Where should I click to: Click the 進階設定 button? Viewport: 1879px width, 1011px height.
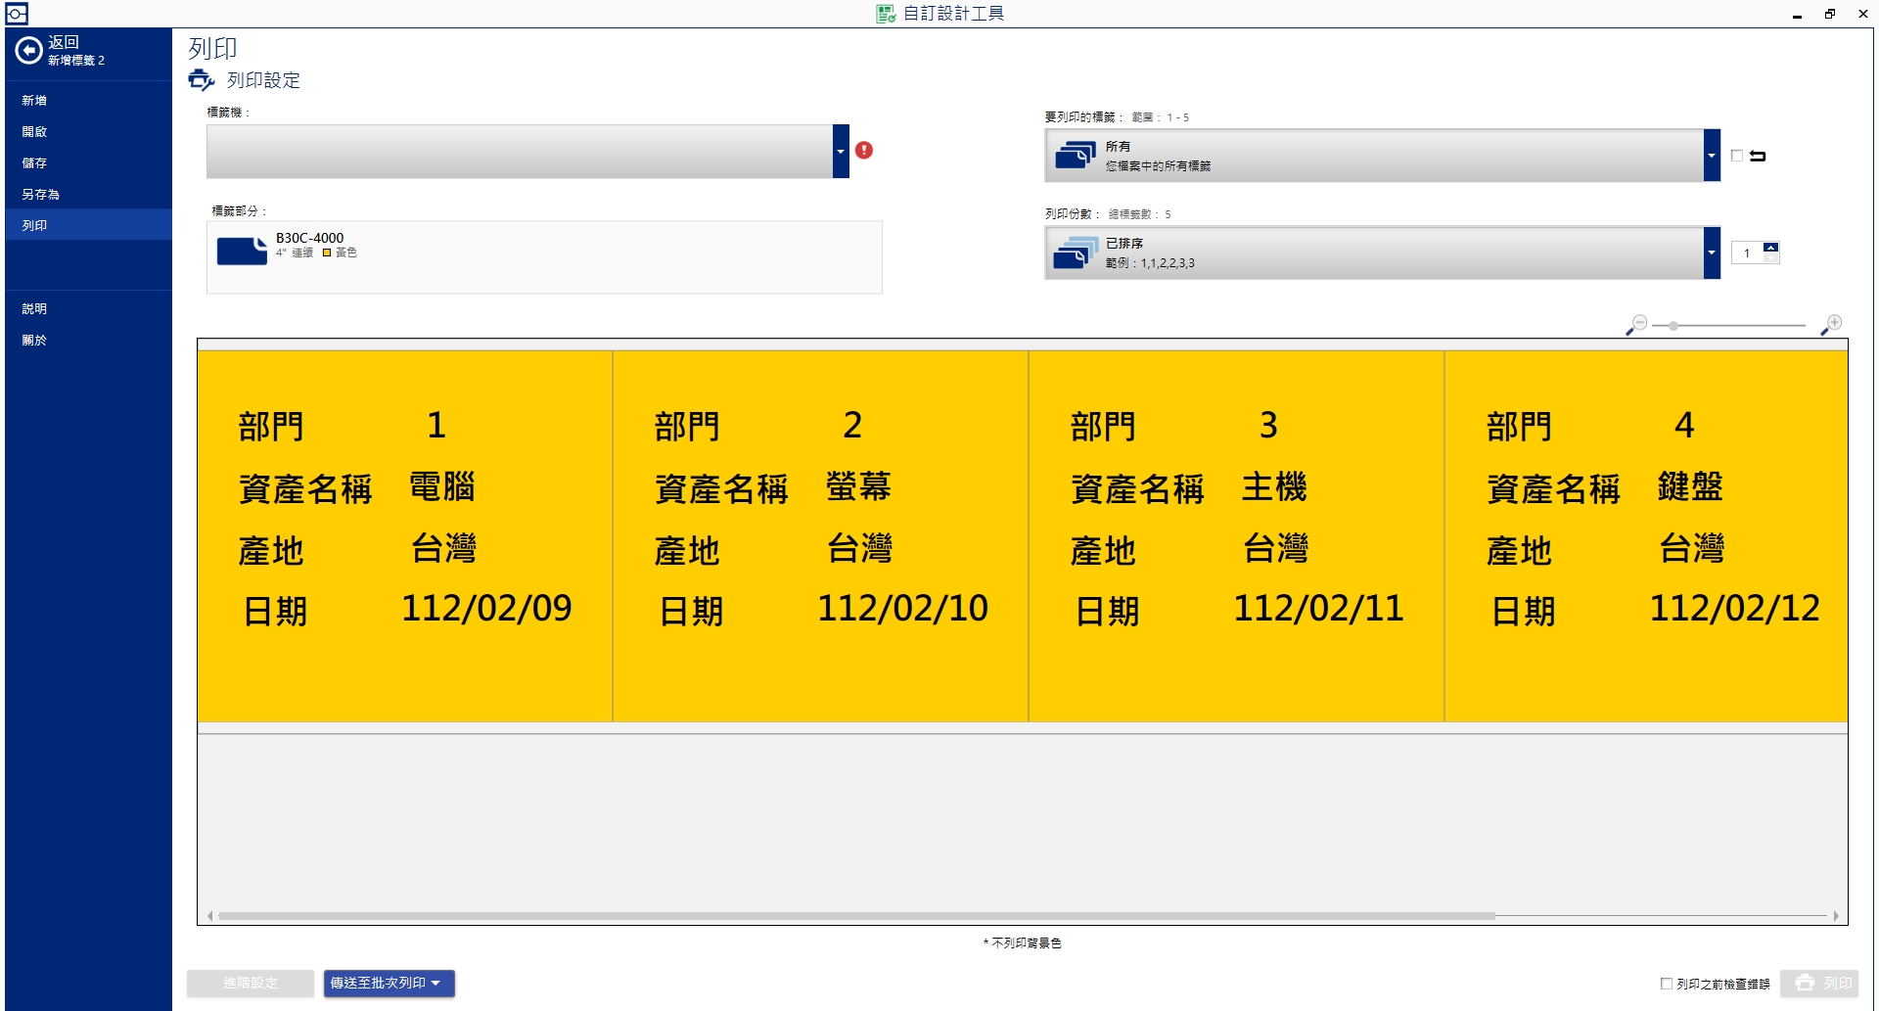tap(251, 983)
